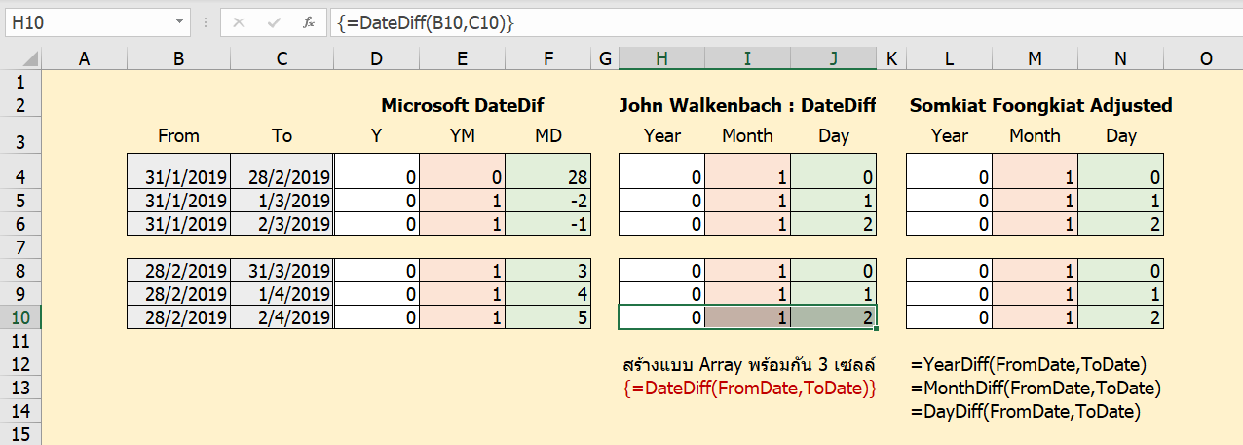
Task: Click the Enter checkmark icon in formula bar
Action: coord(273,21)
